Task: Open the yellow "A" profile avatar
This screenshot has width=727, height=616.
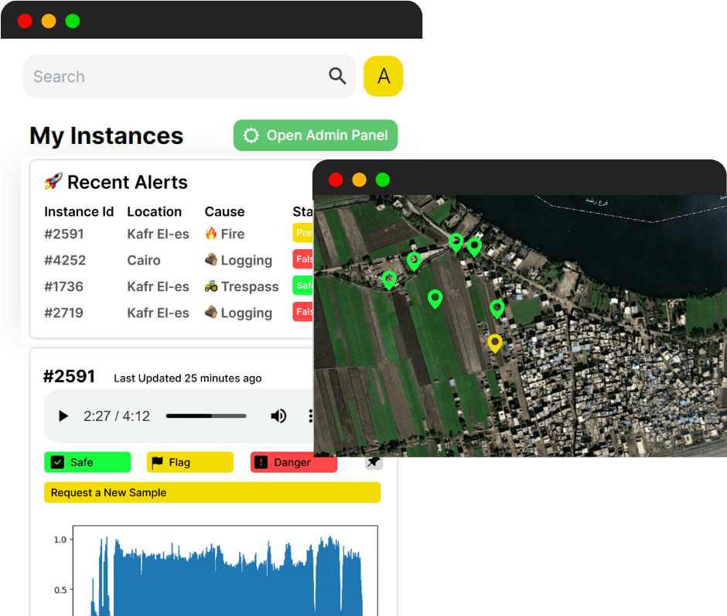Action: (383, 76)
